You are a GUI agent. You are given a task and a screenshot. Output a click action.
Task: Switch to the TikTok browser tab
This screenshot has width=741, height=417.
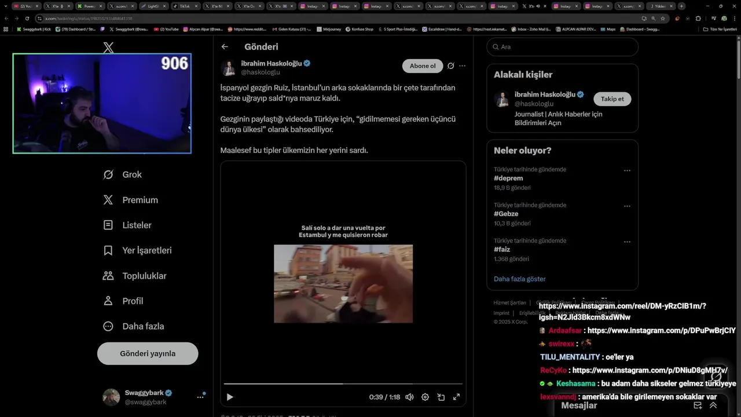pyautogui.click(x=186, y=6)
